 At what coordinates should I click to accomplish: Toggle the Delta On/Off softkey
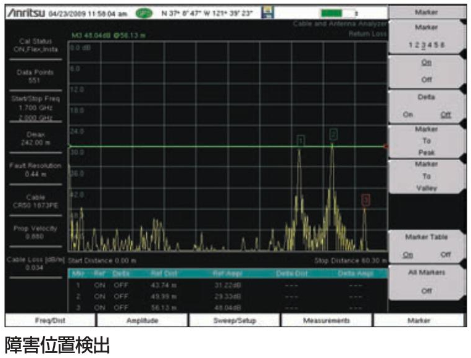[x=427, y=106]
